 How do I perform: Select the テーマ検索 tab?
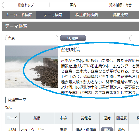(x=53, y=15)
